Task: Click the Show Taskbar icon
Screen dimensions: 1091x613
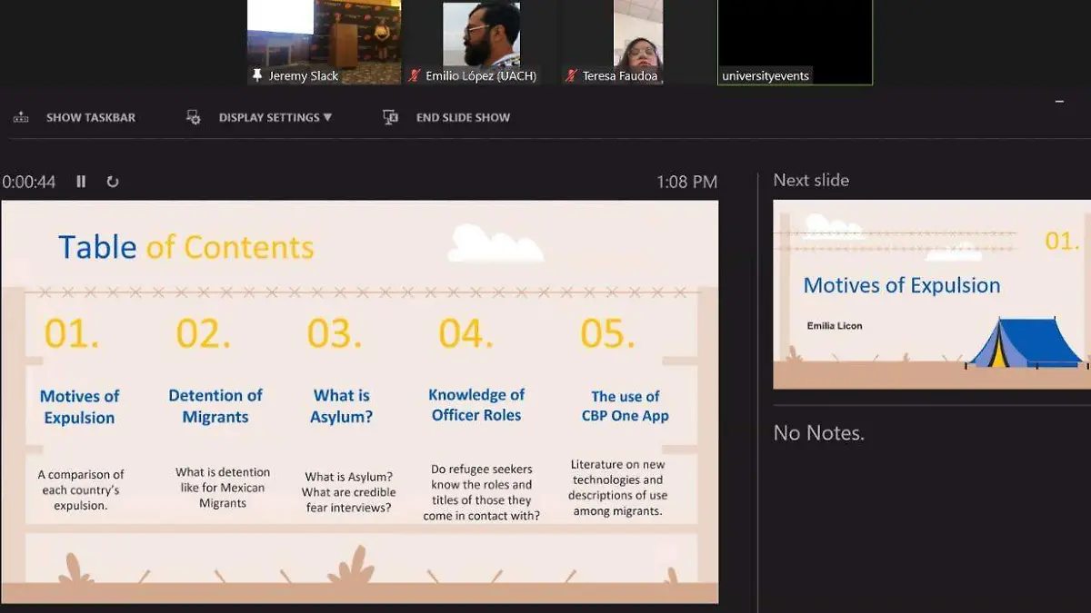Action: coord(21,117)
